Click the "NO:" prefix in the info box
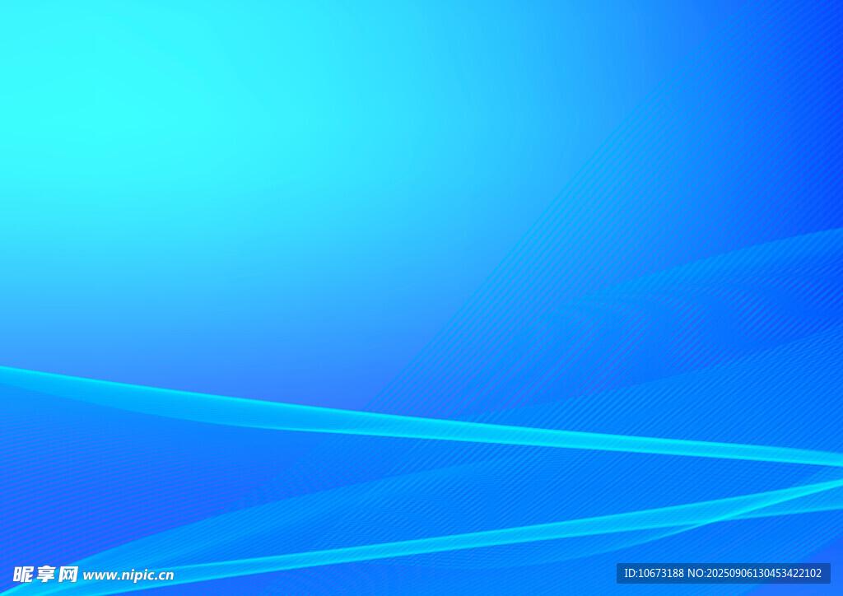The image size is (843, 596). coord(696,574)
